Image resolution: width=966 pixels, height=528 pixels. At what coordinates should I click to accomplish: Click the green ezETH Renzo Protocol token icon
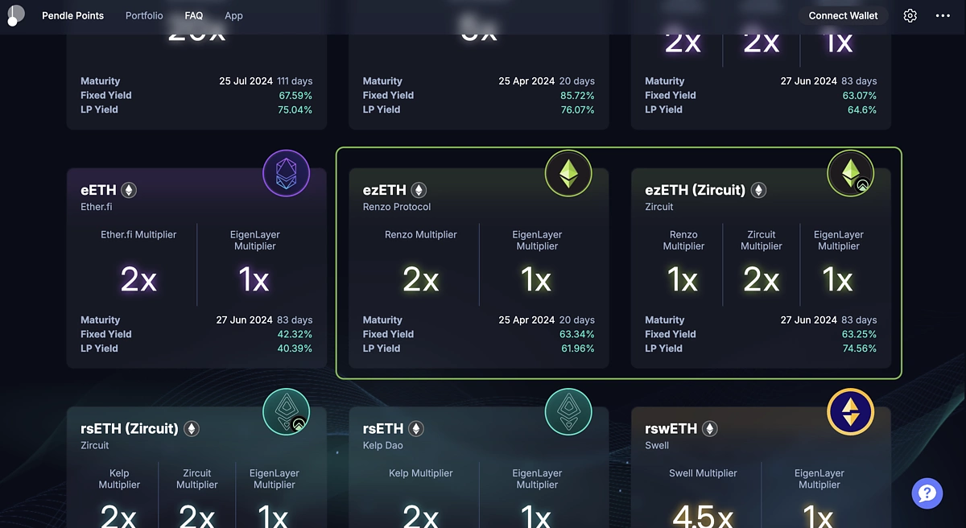pyautogui.click(x=568, y=173)
